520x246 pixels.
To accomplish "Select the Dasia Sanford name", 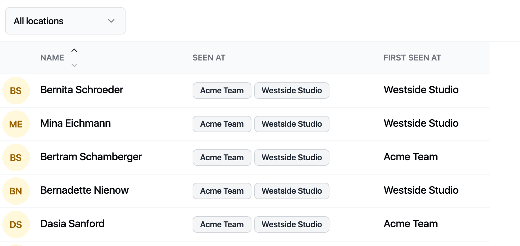I will click(73, 224).
